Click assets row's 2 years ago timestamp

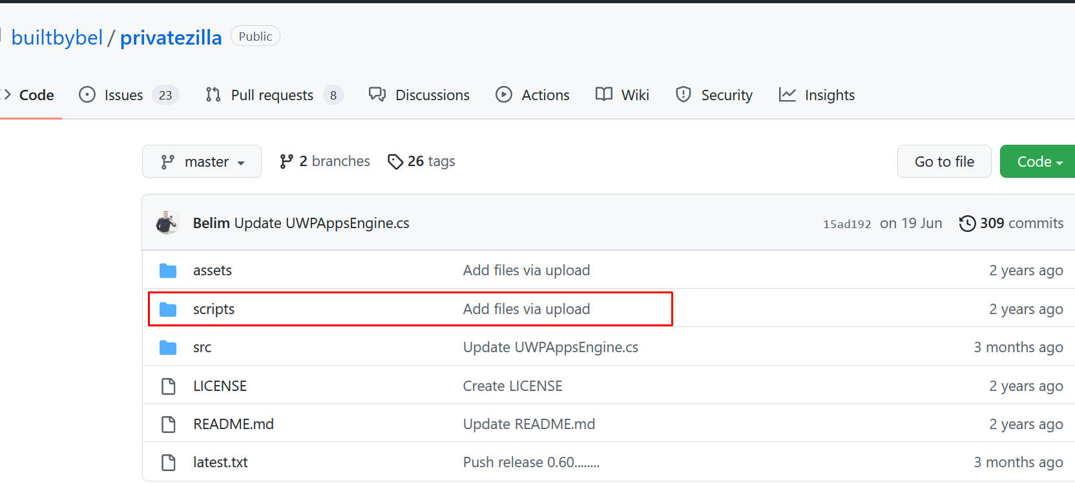pos(1026,270)
